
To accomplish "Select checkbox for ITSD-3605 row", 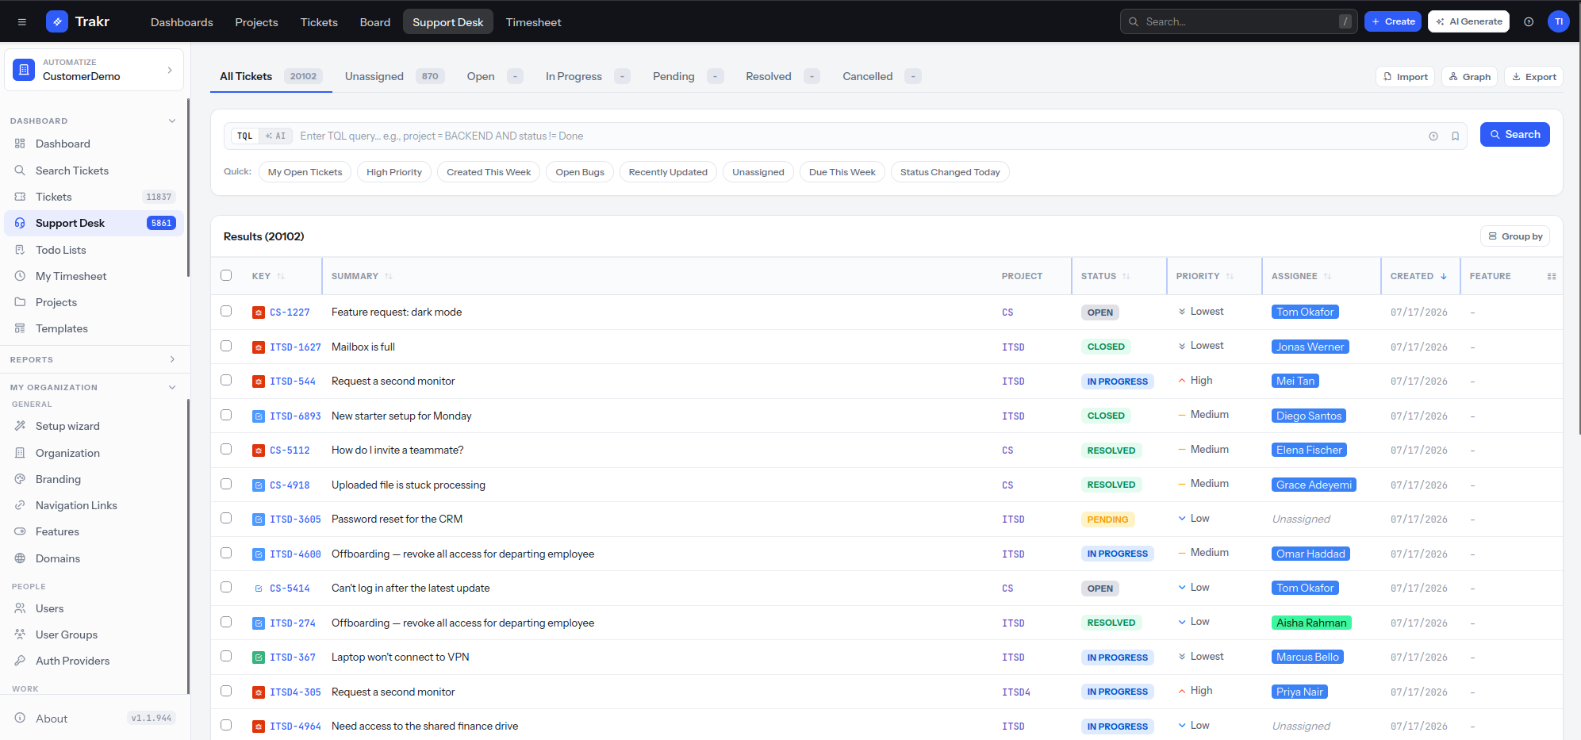I will click(x=226, y=518).
